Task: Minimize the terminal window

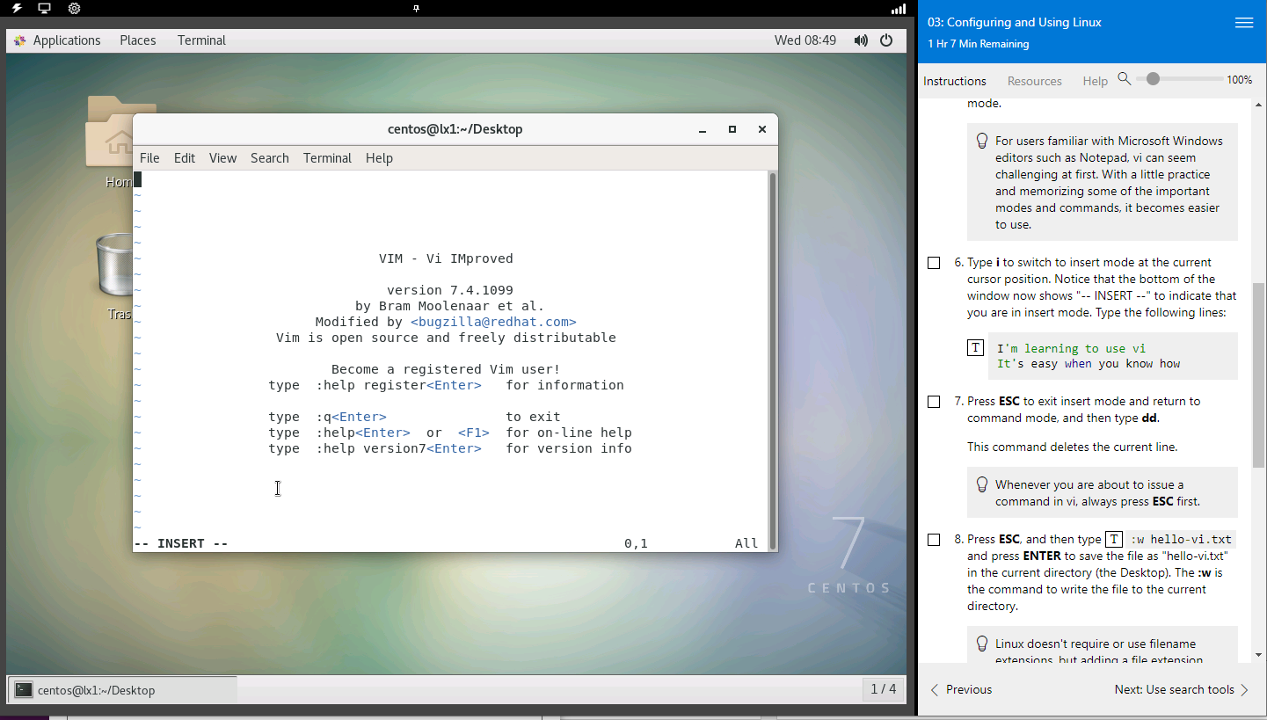Action: (703, 129)
